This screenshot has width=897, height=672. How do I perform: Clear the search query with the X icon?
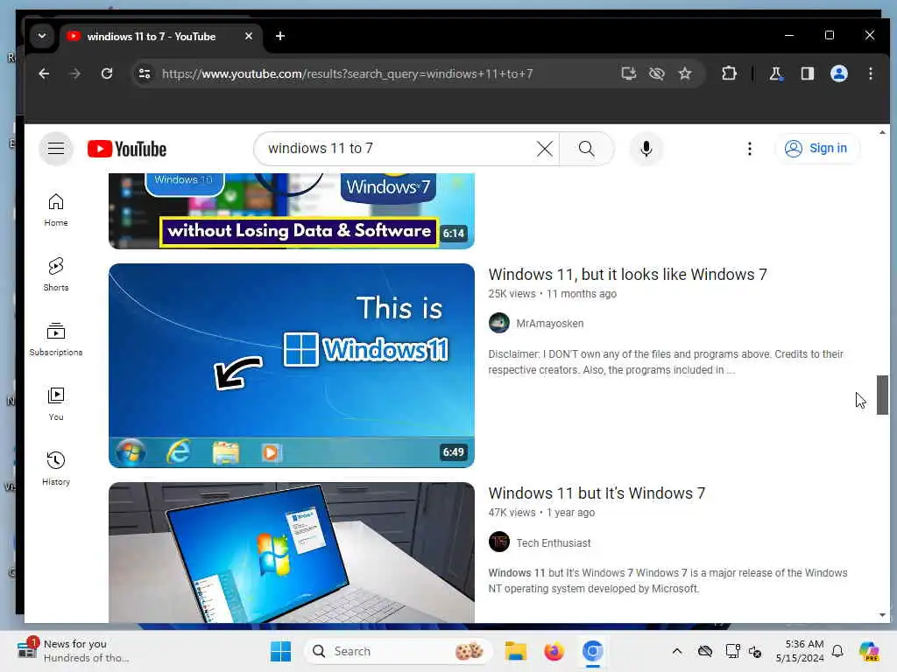point(545,149)
